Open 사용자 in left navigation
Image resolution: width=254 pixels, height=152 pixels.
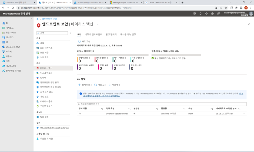coord(7,56)
